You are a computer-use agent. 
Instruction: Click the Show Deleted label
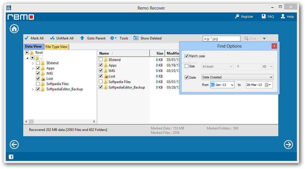(151, 38)
